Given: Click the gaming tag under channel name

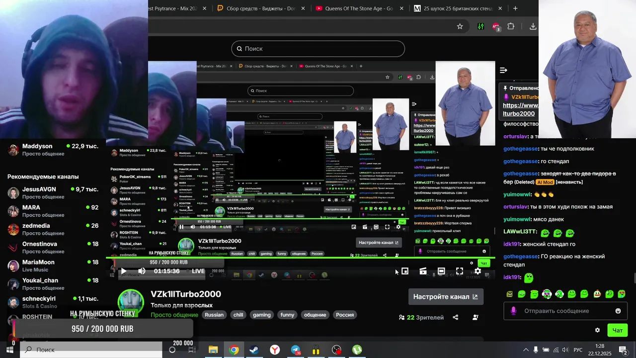Looking at the screenshot, I should click(262, 315).
